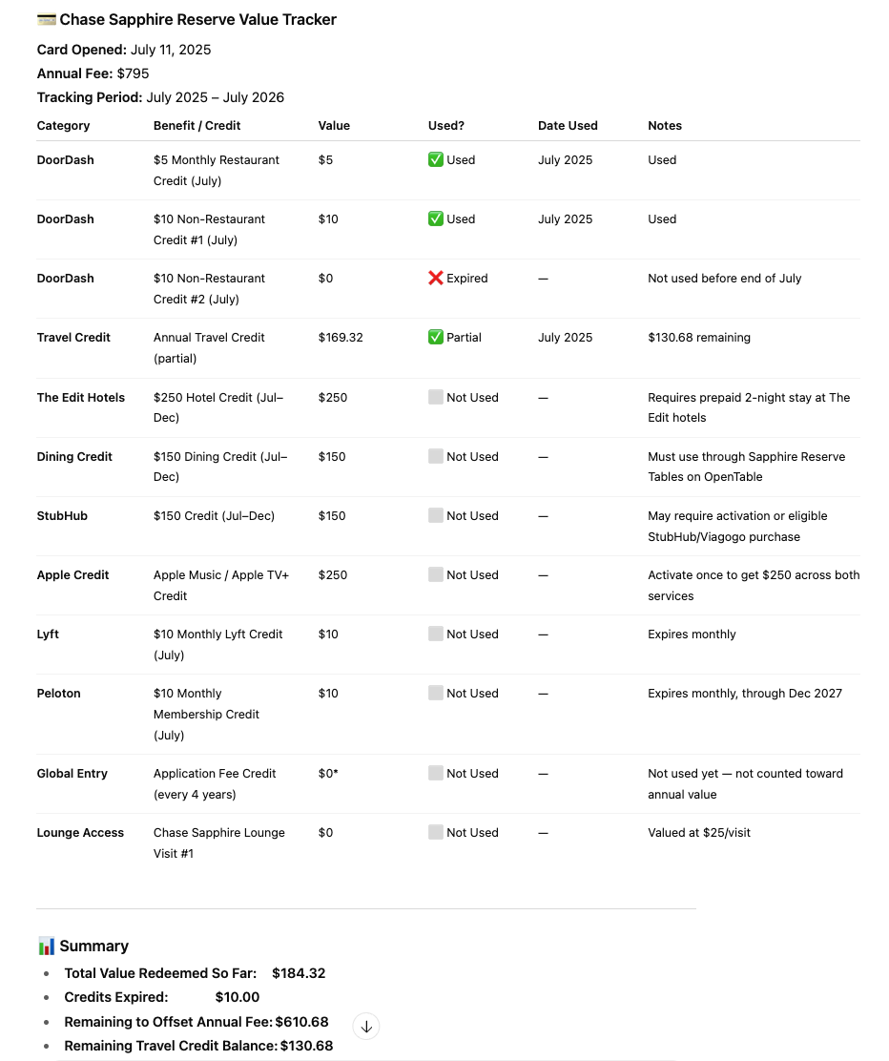889x1061 pixels.
Task: Click green check on Non-Restaurant Credit #1
Action: point(436,218)
